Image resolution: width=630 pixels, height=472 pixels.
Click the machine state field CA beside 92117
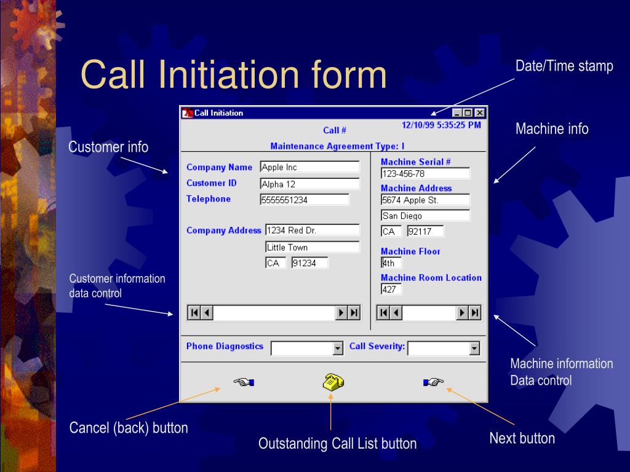[x=391, y=231]
